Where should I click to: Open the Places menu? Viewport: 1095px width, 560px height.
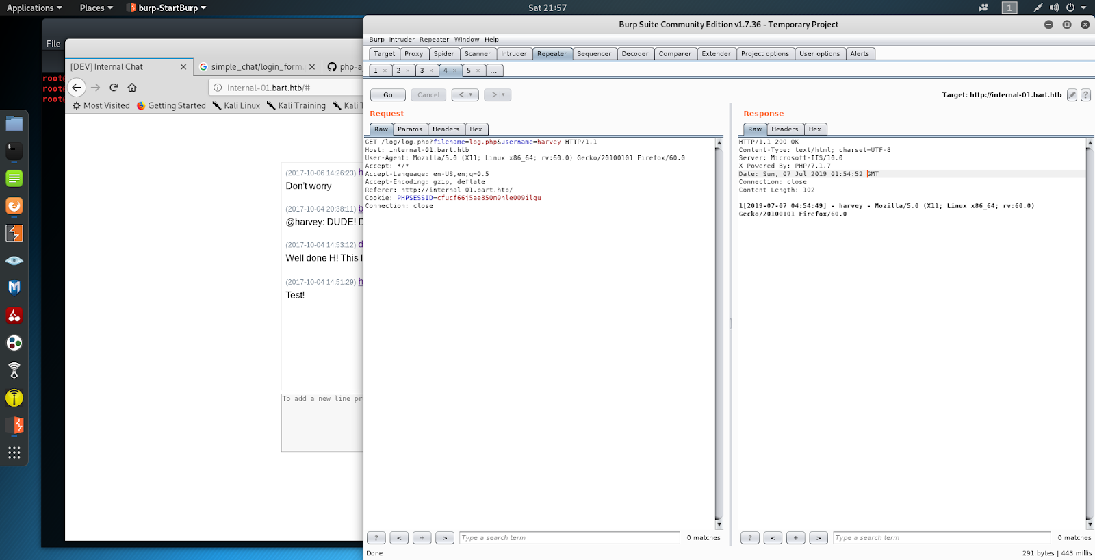[96, 8]
